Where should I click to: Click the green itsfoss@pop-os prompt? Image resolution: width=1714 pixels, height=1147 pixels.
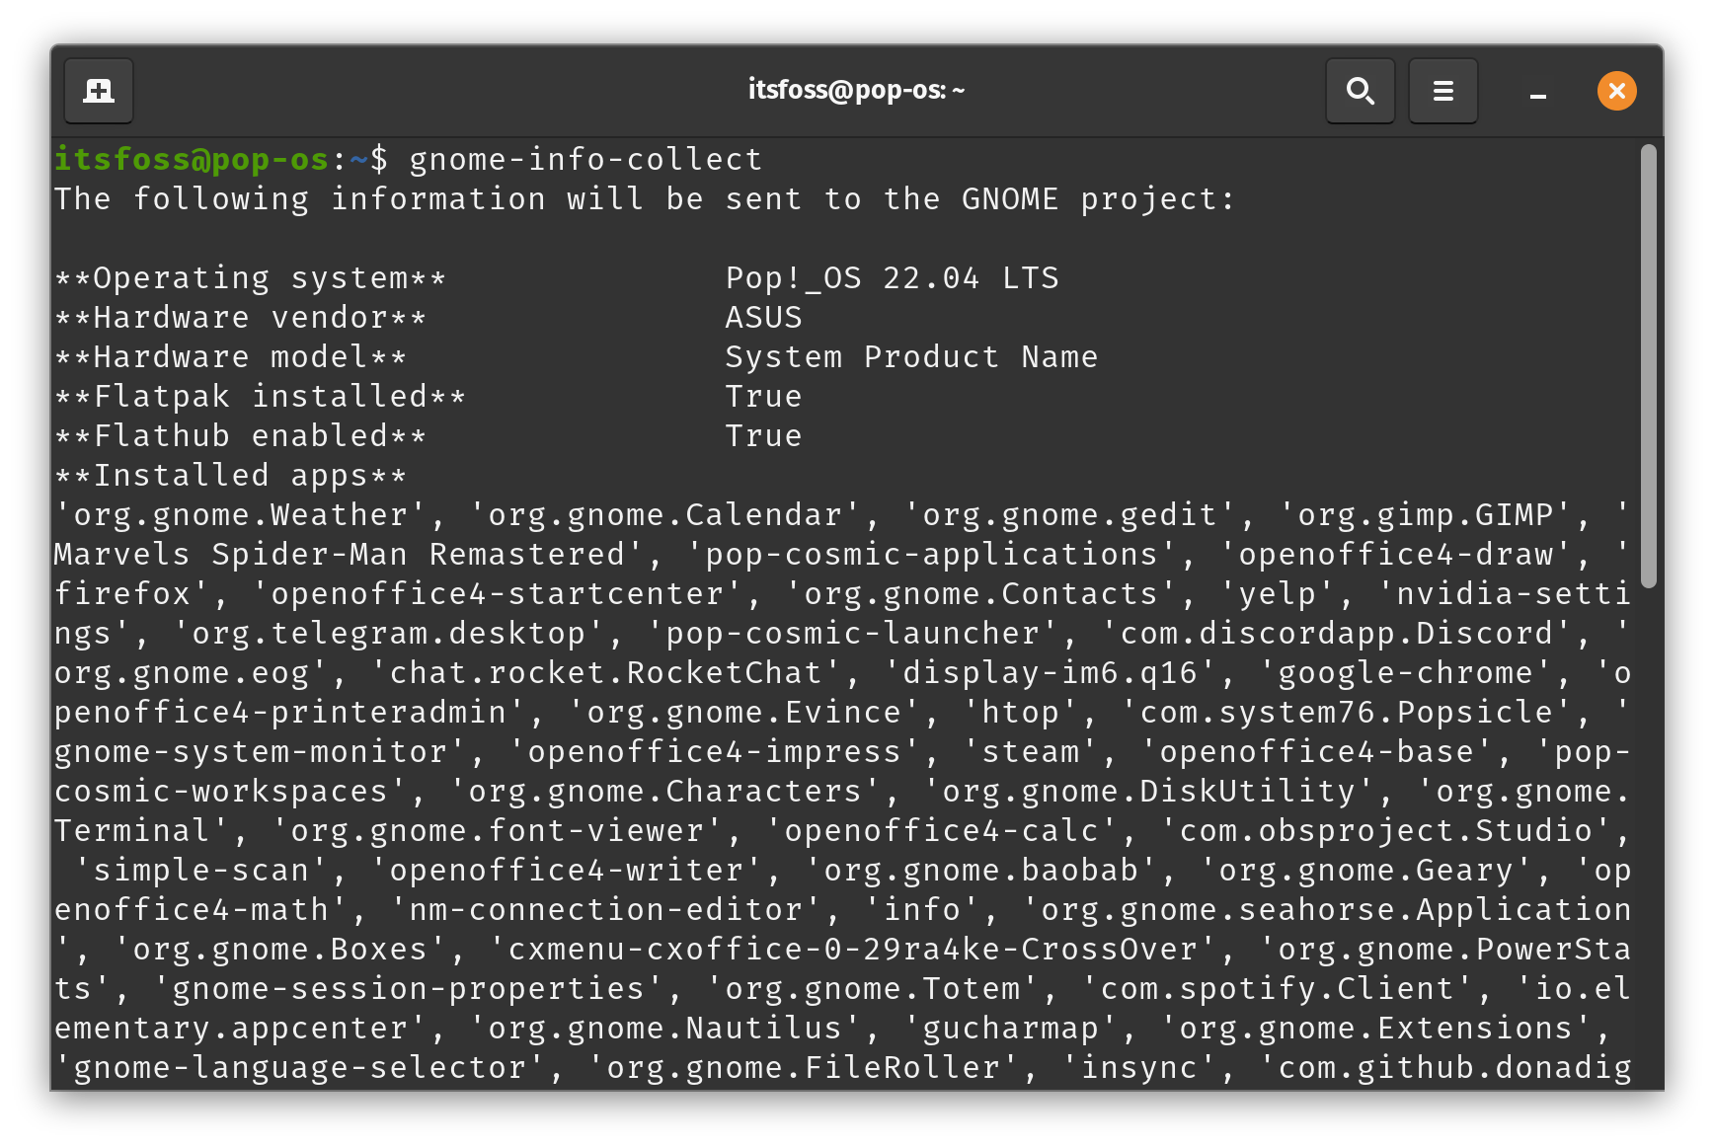[190, 158]
